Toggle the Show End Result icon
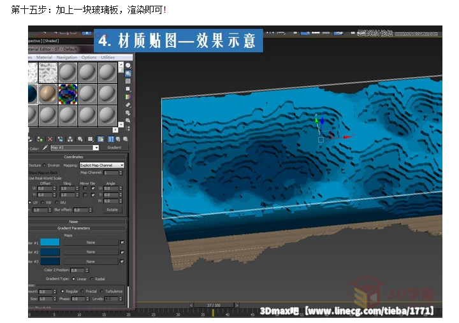 [x=111, y=140]
